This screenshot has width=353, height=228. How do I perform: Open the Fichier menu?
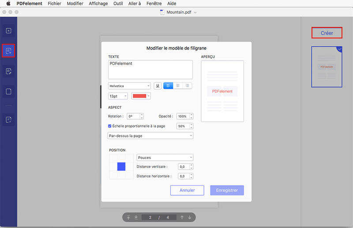[54, 4]
